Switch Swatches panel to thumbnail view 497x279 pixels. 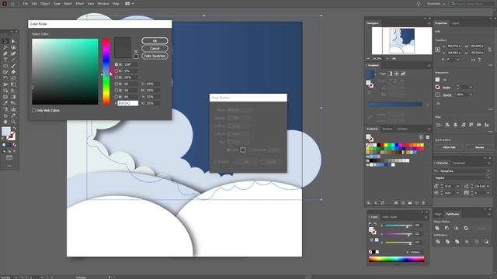[x=428, y=137]
